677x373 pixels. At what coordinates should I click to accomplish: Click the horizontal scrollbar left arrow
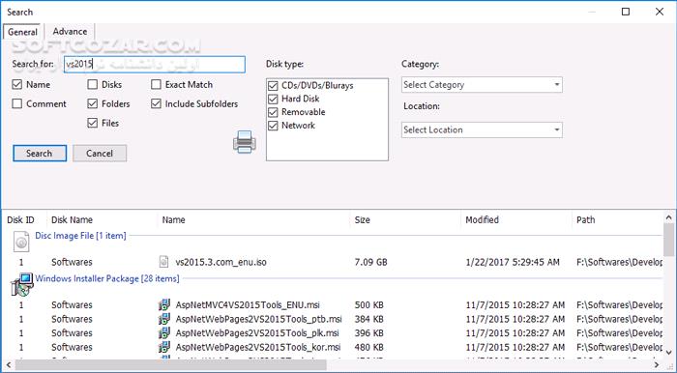(x=9, y=365)
